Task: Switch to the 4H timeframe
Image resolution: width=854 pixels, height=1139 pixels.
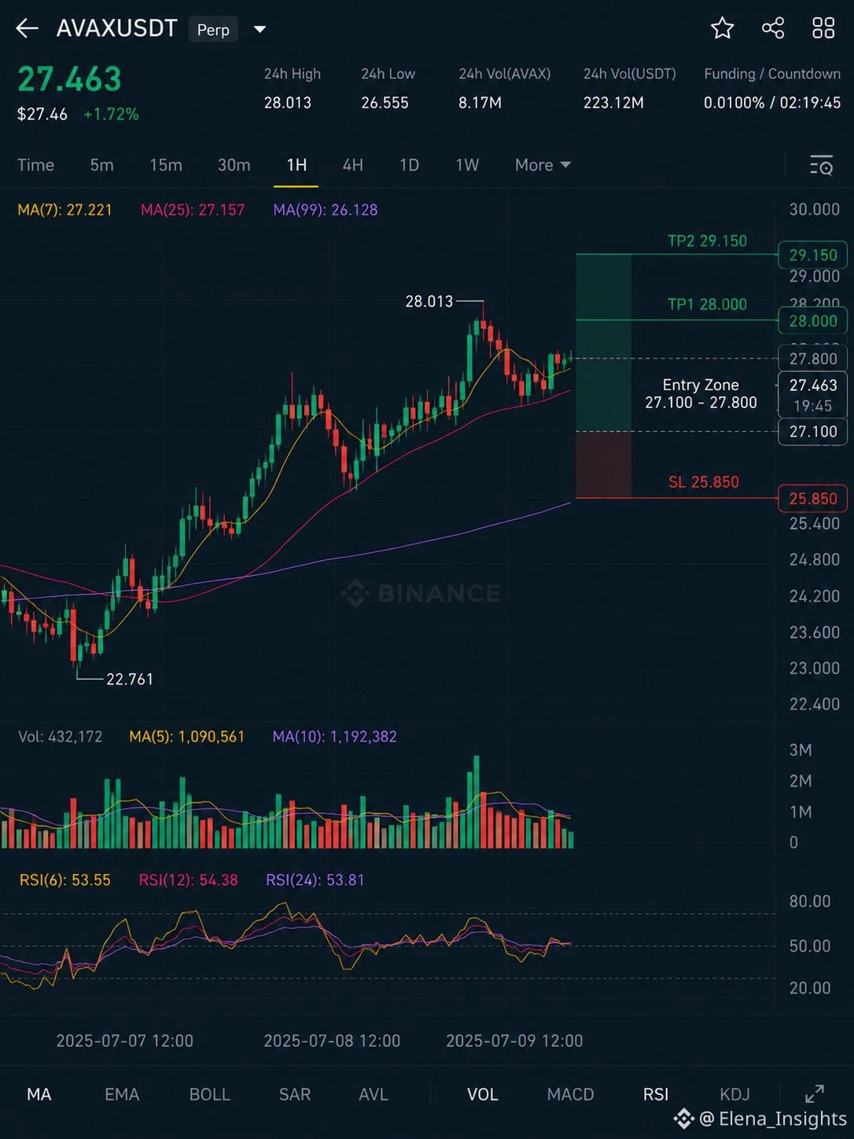Action: click(x=353, y=165)
